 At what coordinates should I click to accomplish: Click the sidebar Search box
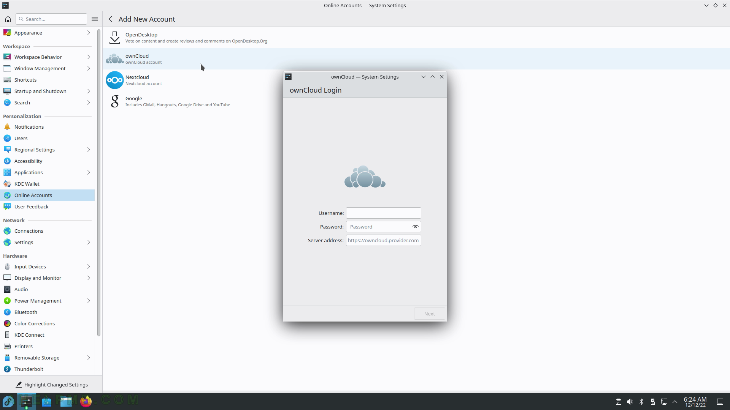click(51, 19)
